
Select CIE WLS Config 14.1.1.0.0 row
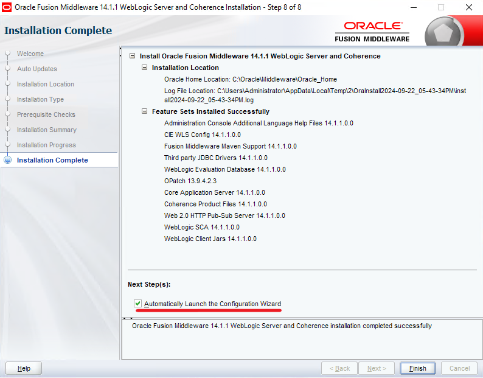click(203, 135)
